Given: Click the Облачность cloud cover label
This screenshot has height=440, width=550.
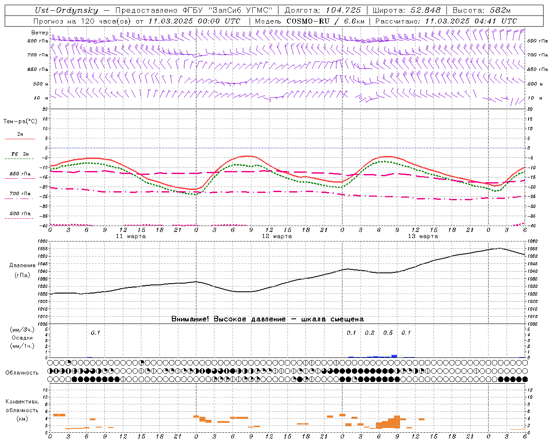Looking at the screenshot, I should (x=22, y=373).
